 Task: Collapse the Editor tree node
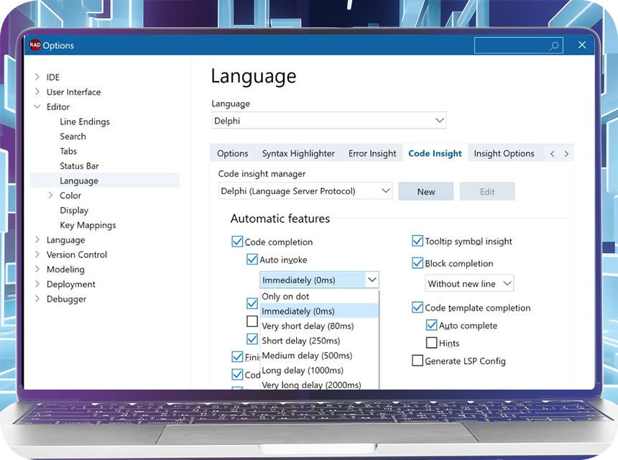(37, 107)
